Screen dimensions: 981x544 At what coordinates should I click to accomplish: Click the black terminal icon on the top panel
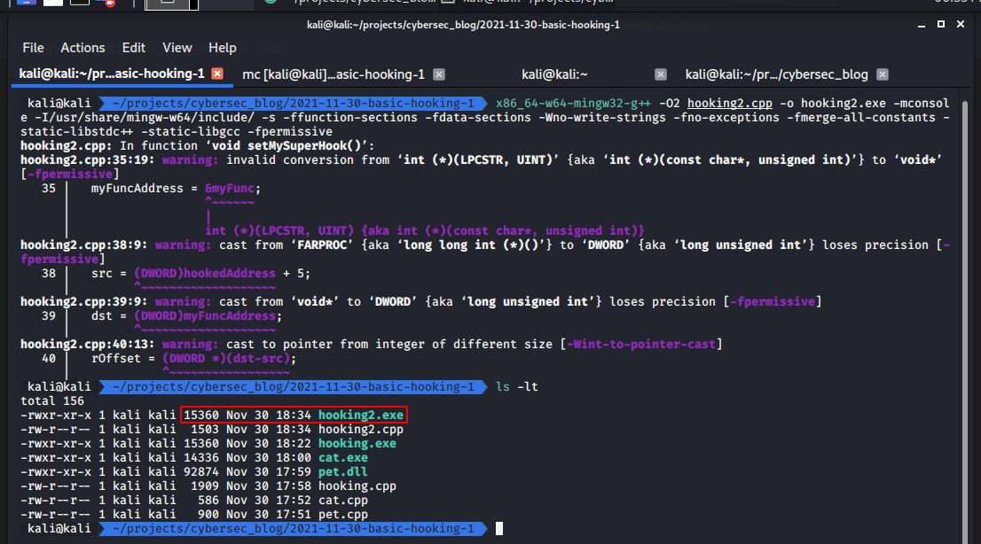click(x=78, y=4)
